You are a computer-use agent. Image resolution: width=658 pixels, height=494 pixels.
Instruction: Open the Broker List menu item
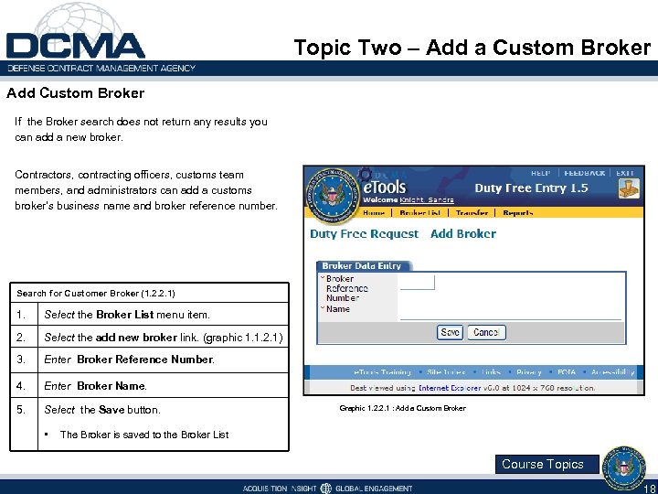420,213
